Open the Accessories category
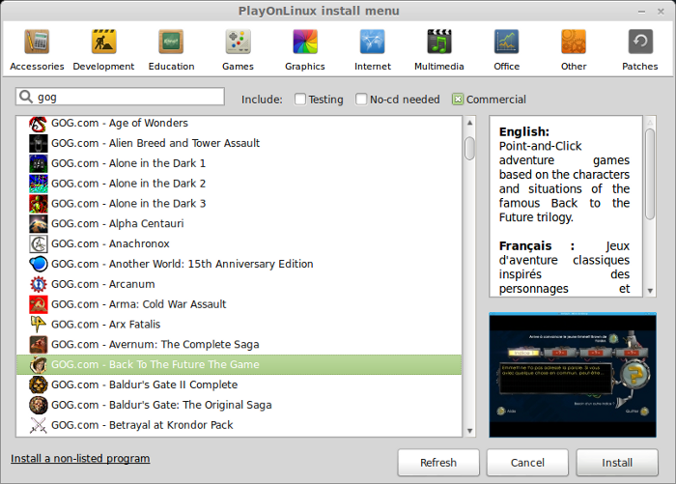Viewport: 676px width, 484px height. click(x=37, y=49)
